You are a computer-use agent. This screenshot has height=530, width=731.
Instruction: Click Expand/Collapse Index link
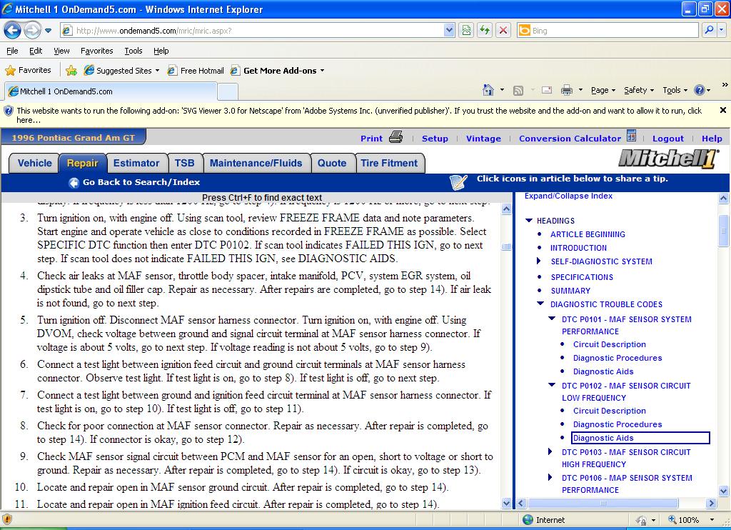(568, 196)
